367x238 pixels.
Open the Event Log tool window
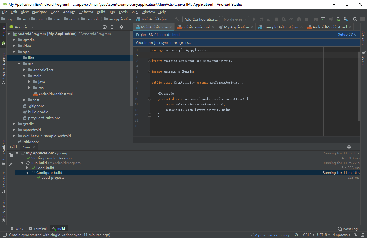coord(348,229)
